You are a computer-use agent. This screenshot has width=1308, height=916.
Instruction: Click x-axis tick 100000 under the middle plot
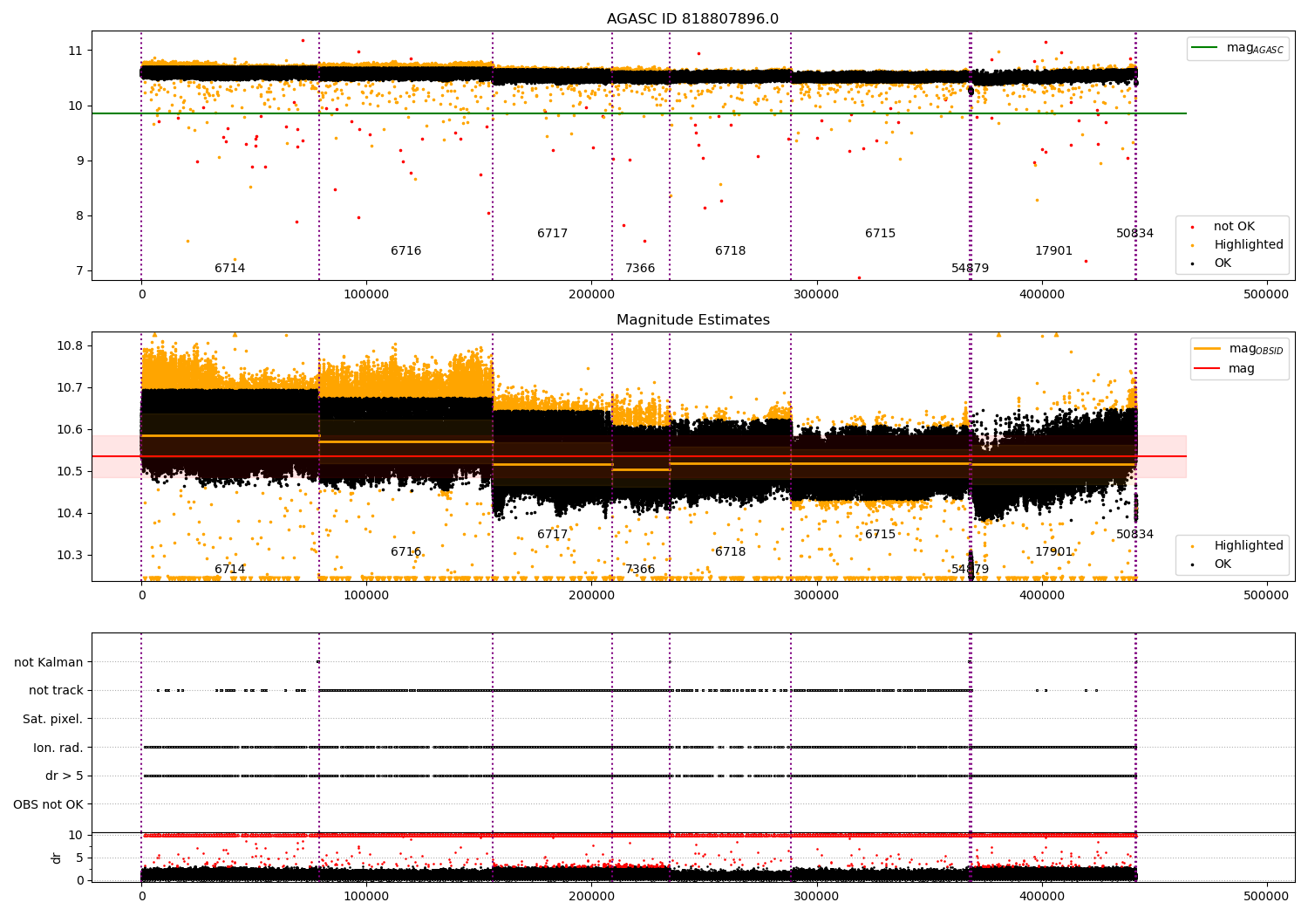click(x=366, y=596)
